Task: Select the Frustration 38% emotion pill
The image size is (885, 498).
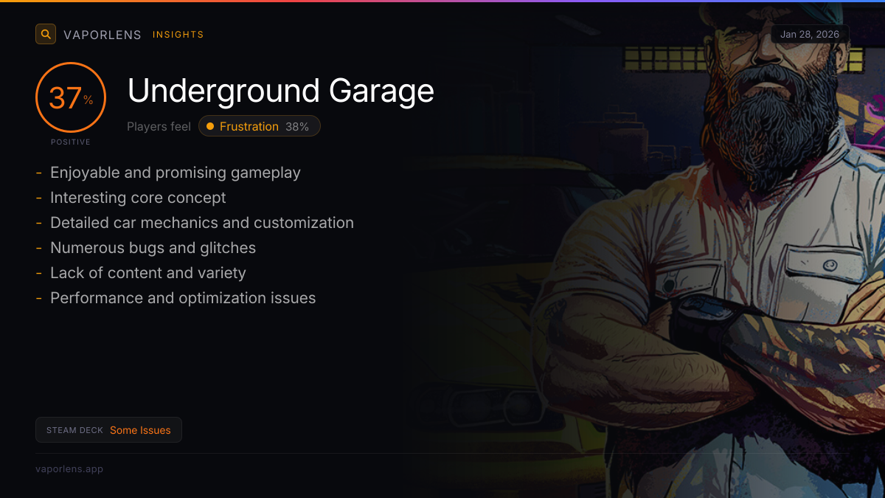Action: coord(260,126)
